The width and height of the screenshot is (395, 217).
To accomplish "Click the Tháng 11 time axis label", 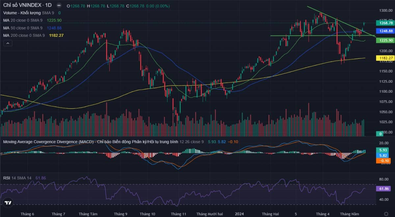I will [178, 214].
